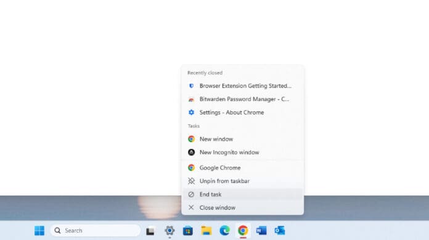The height and width of the screenshot is (240, 429).
Task: Click the magnifier icon in Search box
Action: pos(57,230)
